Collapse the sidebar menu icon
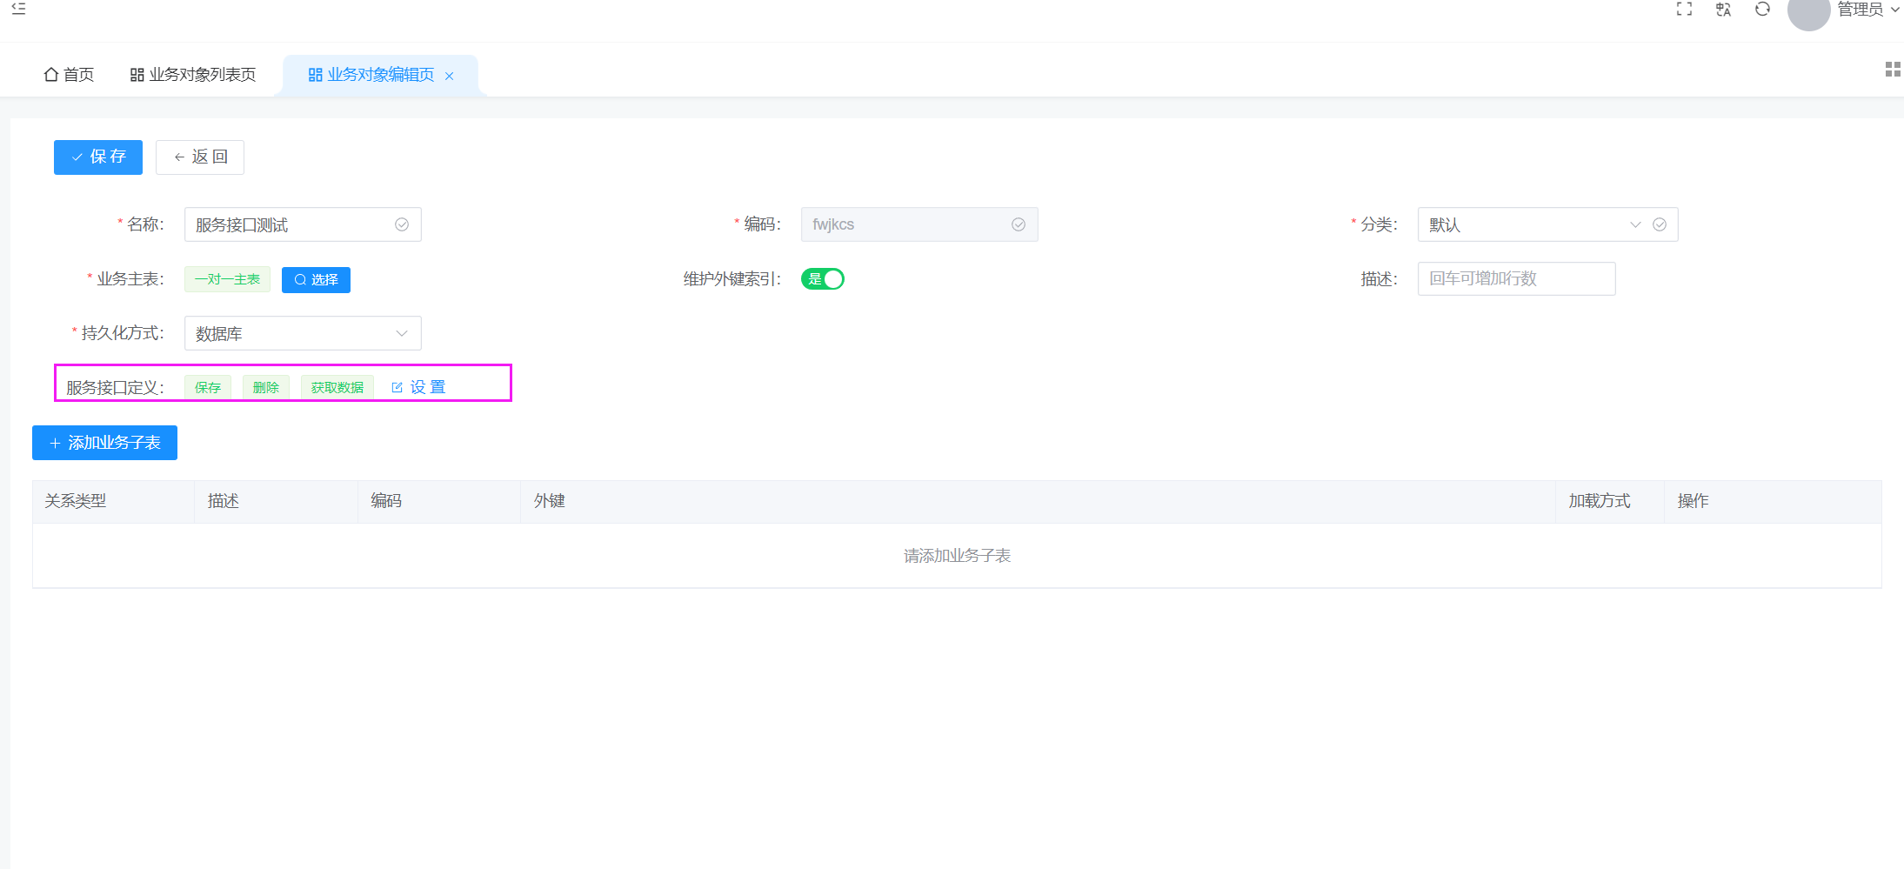The image size is (1904, 869). pyautogui.click(x=18, y=9)
